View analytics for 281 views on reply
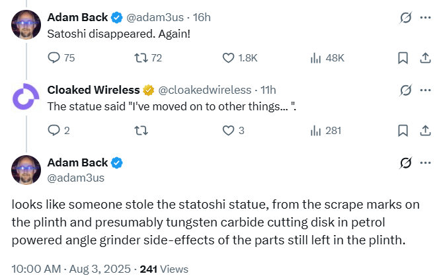 [317, 130]
